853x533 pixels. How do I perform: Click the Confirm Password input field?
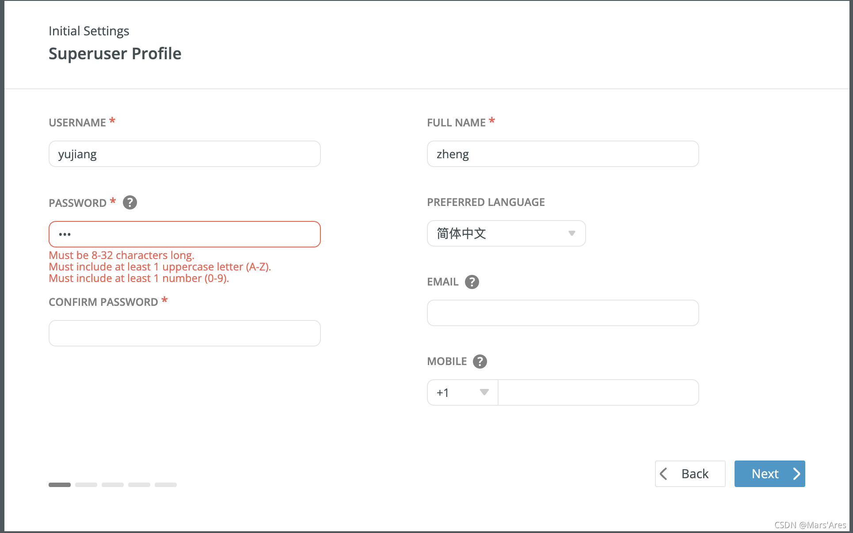184,333
